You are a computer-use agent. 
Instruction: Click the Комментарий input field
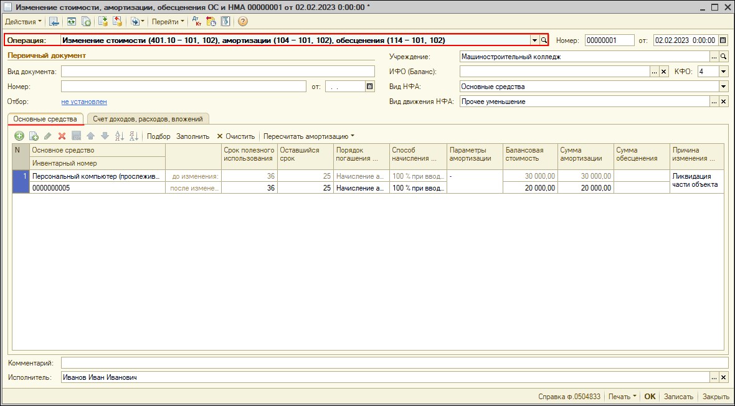coord(396,363)
